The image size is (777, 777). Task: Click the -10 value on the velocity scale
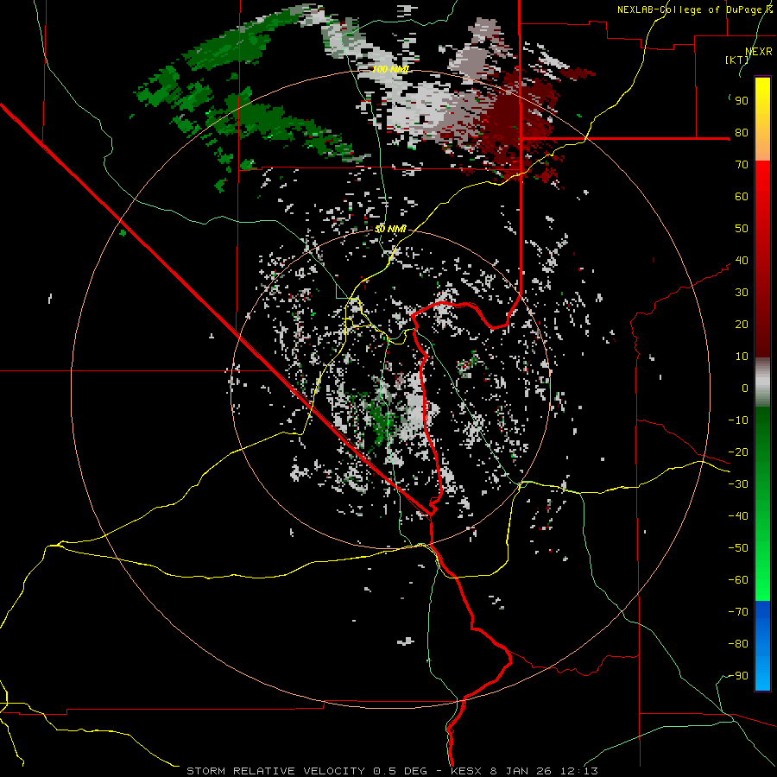pyautogui.click(x=738, y=420)
